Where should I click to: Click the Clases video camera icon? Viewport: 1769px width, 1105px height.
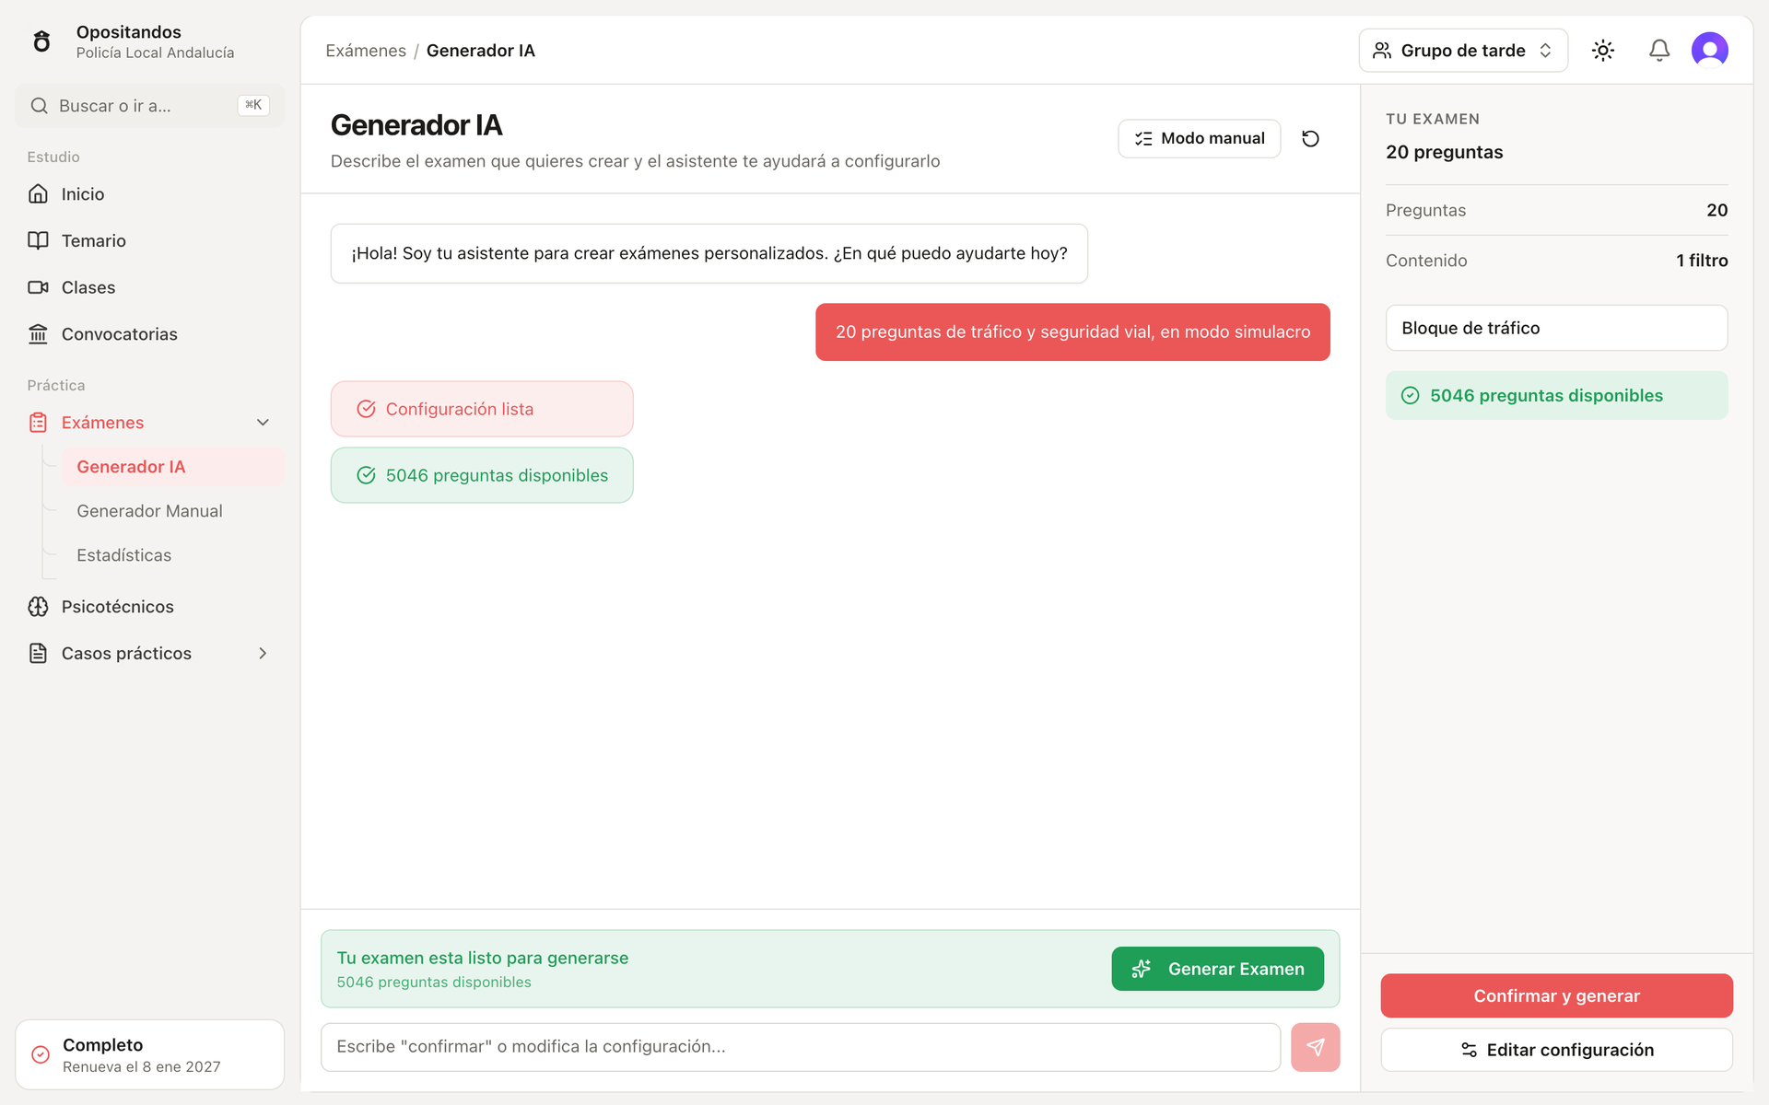click(38, 287)
